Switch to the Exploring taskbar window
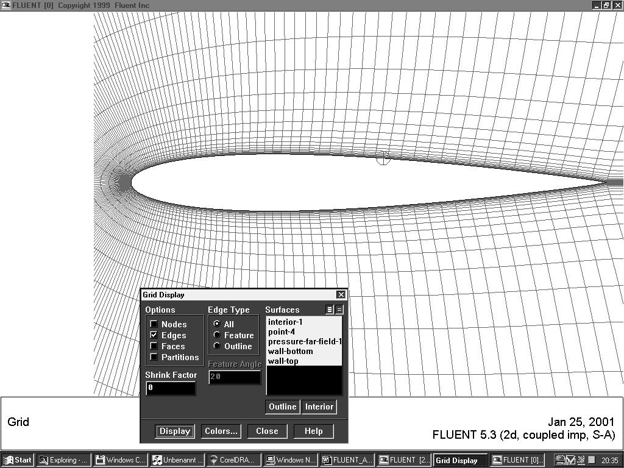Screen dimensions: 624x468 63,460
